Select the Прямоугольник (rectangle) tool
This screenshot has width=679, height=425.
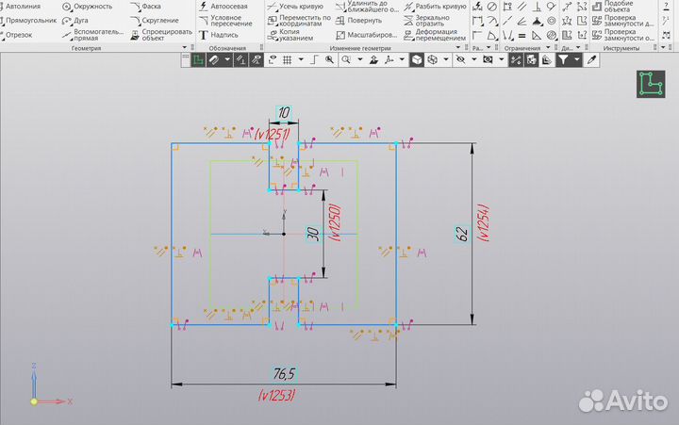coord(32,20)
